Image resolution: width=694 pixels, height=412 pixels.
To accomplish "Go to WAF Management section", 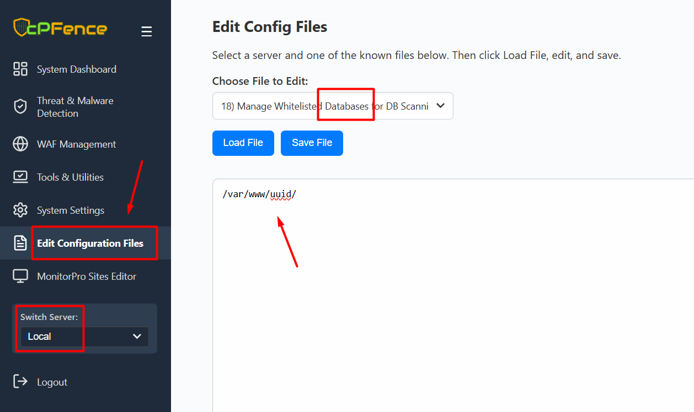I will [76, 144].
